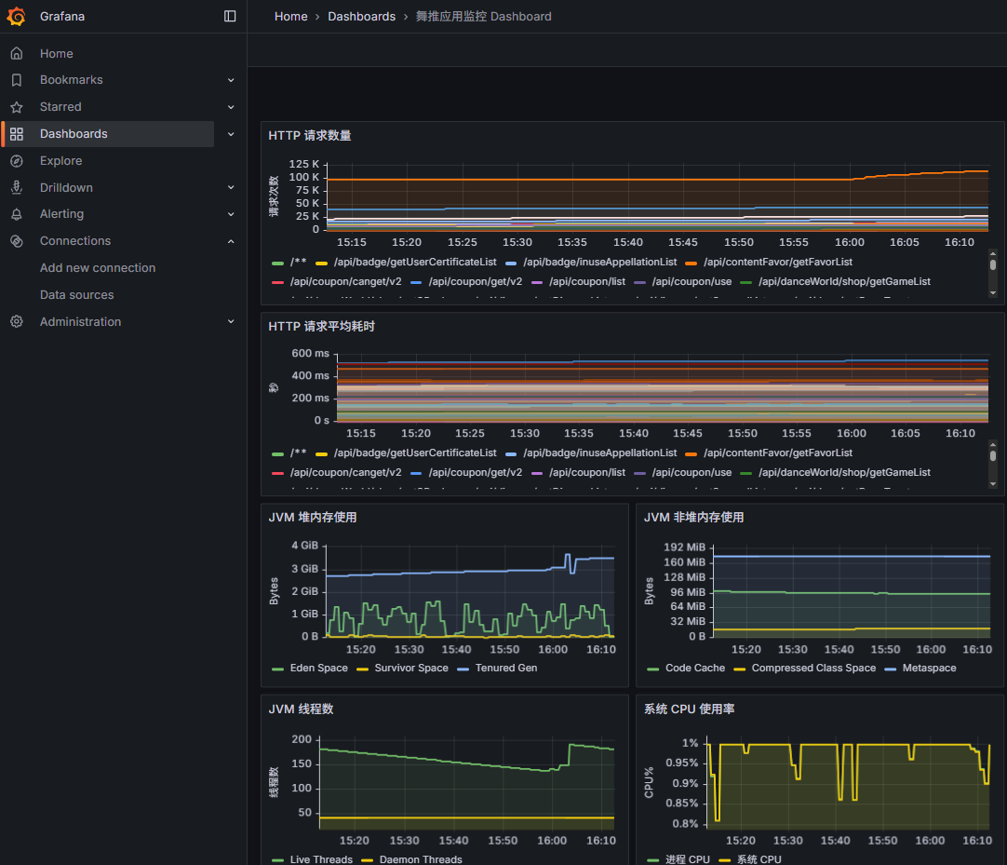1007x865 pixels.
Task: Collapse the Connections section chevron
Action: 231,241
